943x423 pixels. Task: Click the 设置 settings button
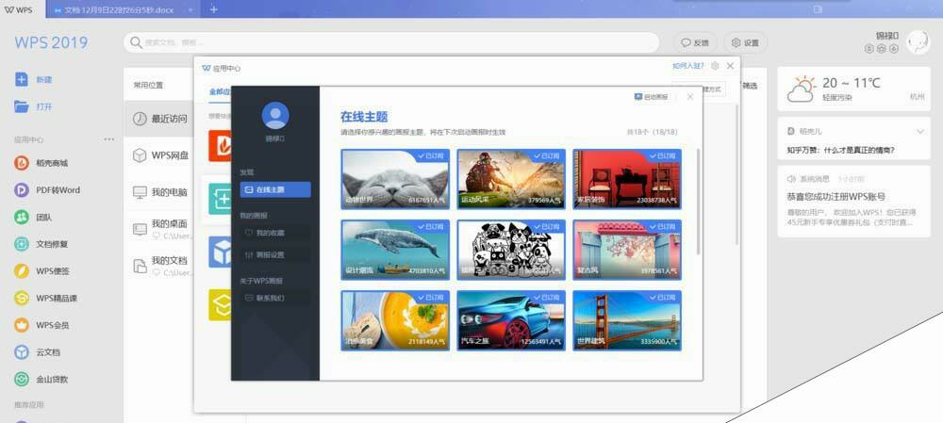point(745,42)
